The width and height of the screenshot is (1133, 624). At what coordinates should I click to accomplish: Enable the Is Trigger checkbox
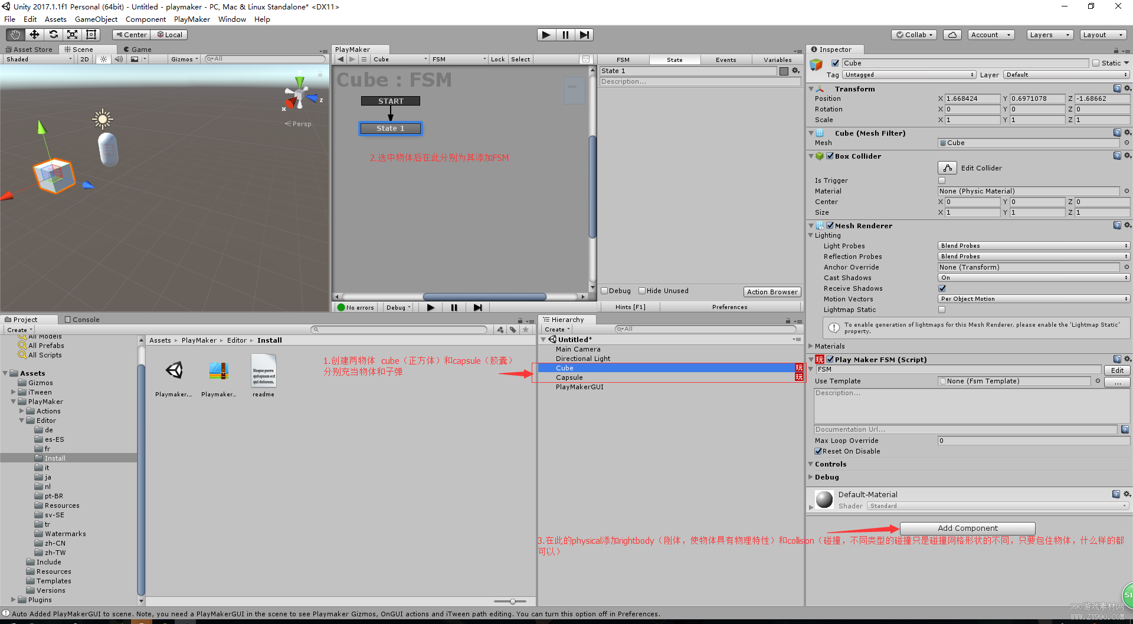pos(942,180)
